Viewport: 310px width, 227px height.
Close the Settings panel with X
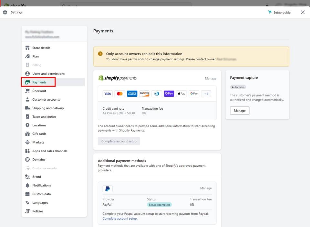pos(303,12)
